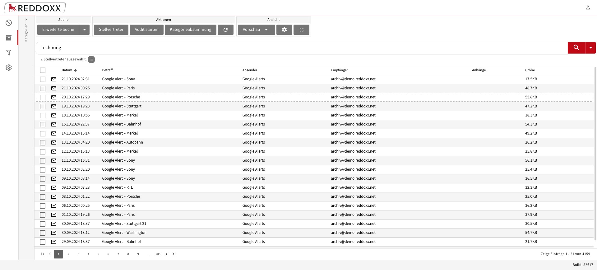Click Erweiterte Suche button
This screenshot has height=270, width=597.
pos(58,30)
